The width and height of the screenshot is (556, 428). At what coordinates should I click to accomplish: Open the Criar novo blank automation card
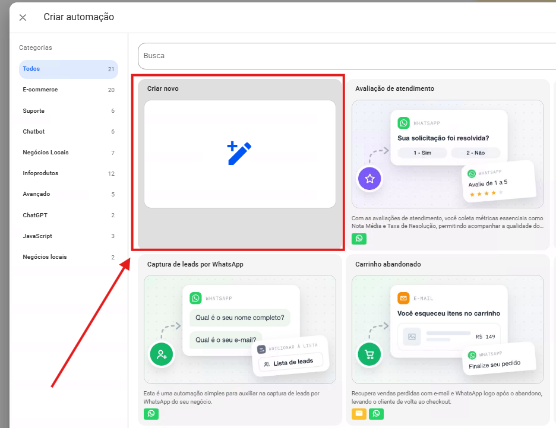point(240,164)
